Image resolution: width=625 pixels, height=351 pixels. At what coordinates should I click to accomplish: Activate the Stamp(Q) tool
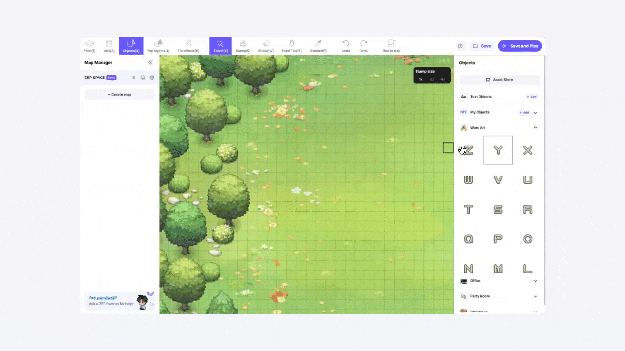click(x=243, y=46)
